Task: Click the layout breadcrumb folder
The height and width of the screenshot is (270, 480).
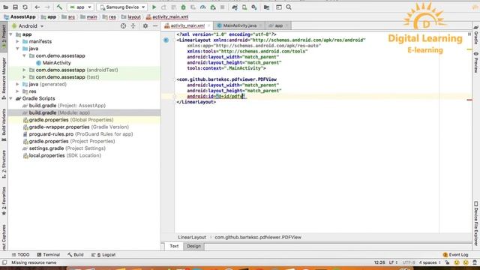Action: tap(131, 16)
